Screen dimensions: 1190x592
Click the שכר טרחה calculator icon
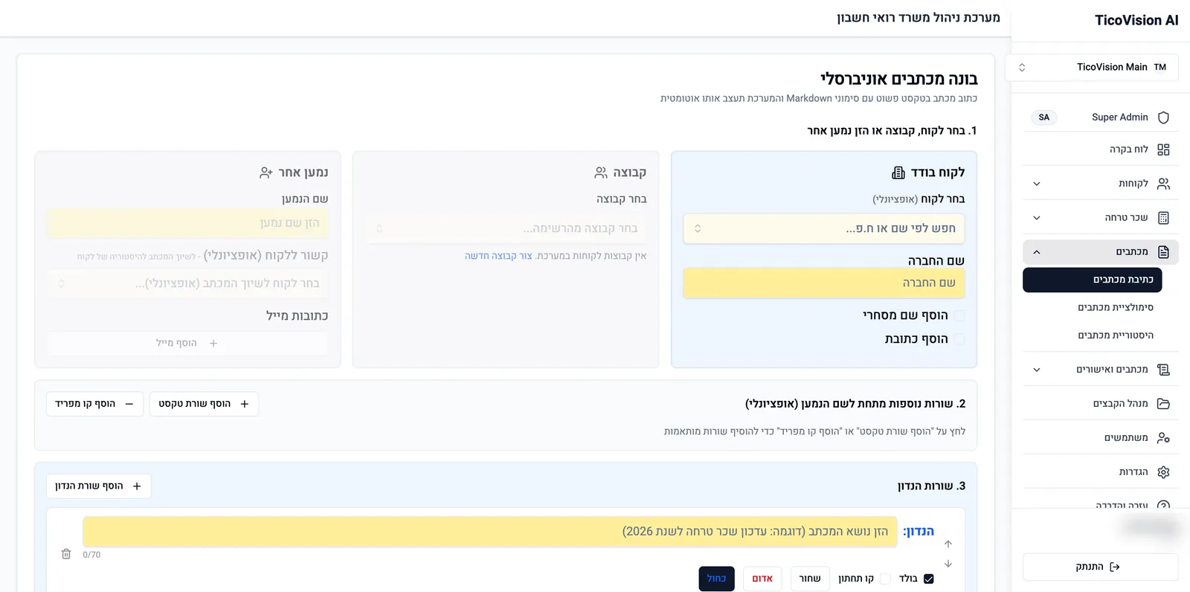1163,218
